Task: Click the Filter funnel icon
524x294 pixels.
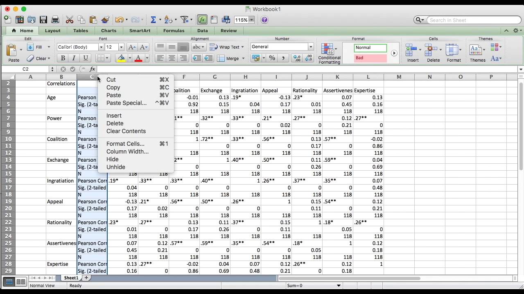Action: point(185,20)
